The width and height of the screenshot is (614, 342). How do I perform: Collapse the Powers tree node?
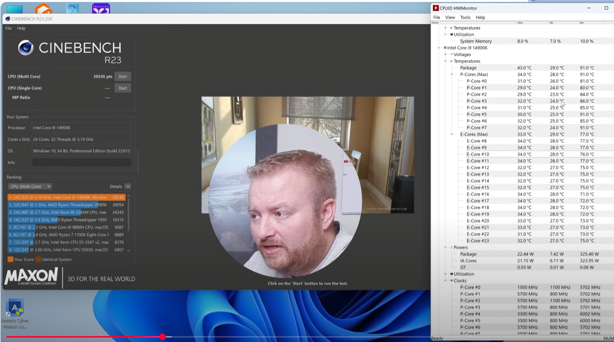(x=445, y=247)
